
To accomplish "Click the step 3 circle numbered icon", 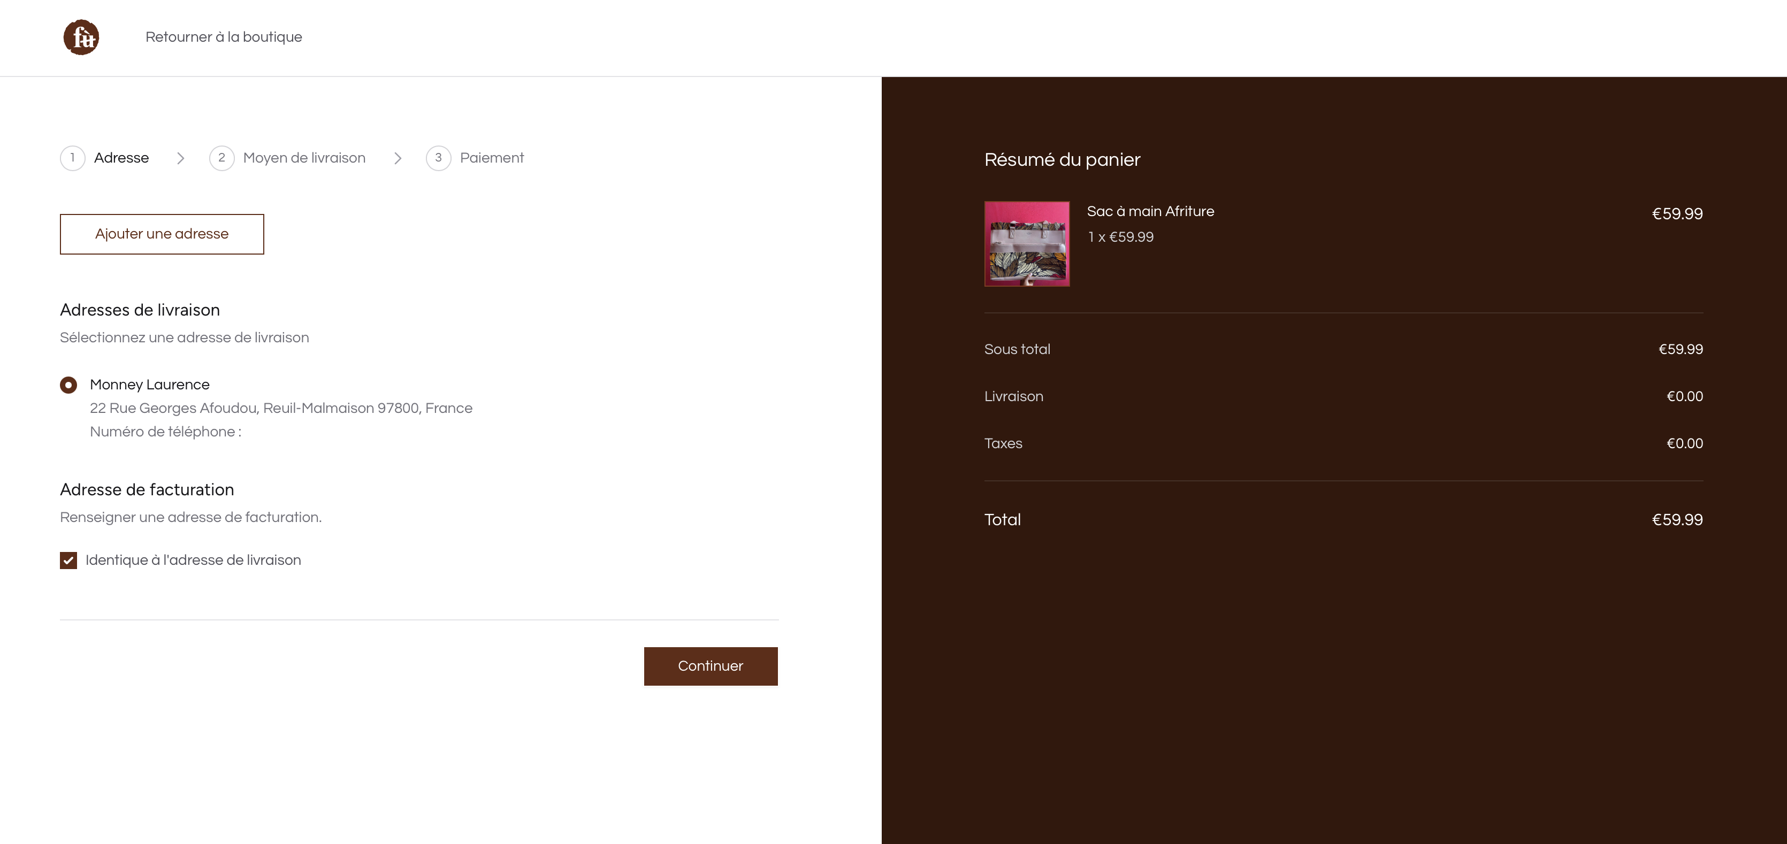I will pos(438,157).
